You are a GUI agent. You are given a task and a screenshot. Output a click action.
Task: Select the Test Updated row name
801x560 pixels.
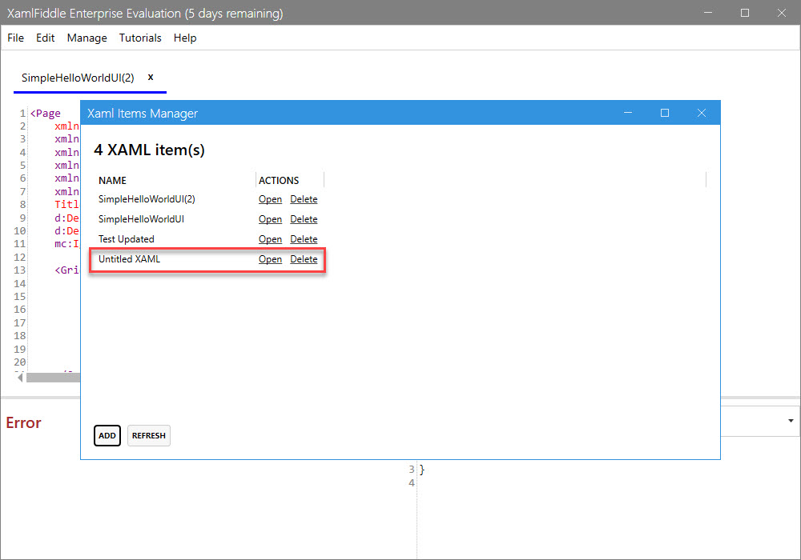(127, 239)
